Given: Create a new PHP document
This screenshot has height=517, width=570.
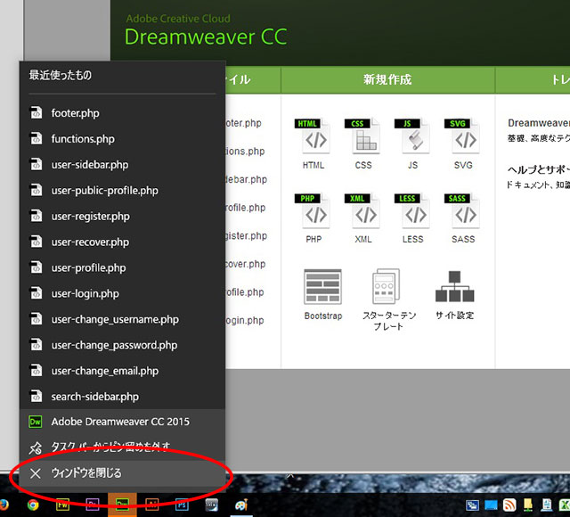Looking at the screenshot, I should pos(313,217).
